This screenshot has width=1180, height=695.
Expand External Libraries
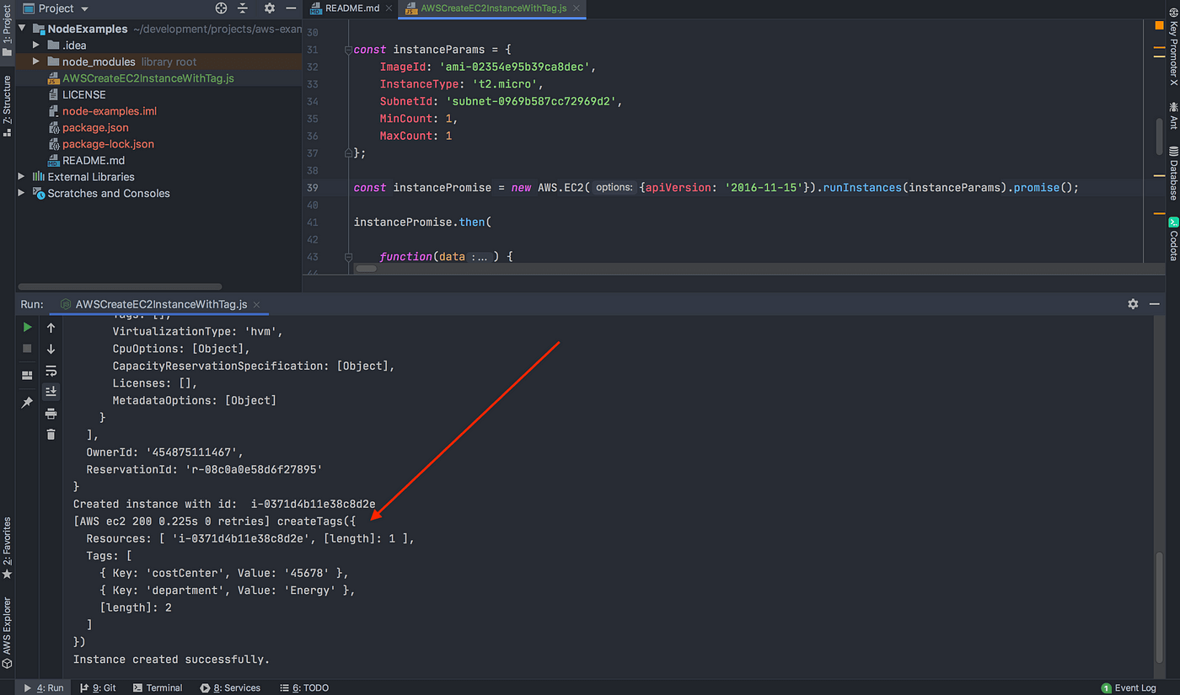click(x=23, y=177)
